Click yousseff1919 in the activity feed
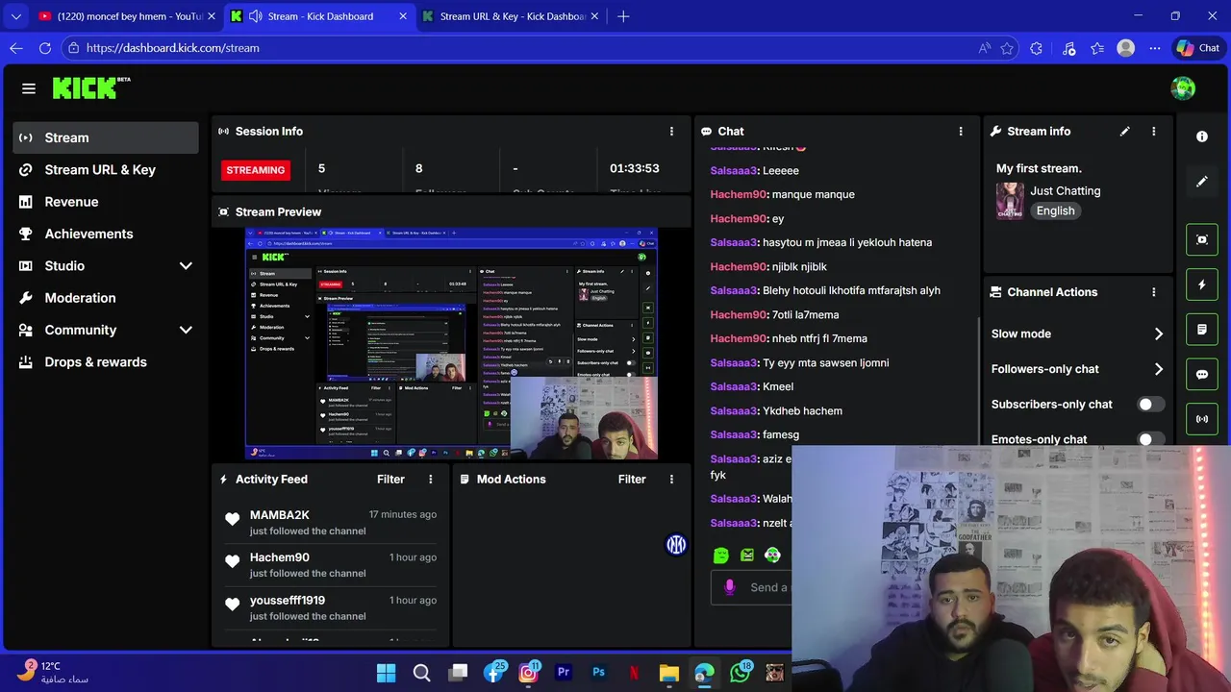The height and width of the screenshot is (692, 1231). point(288,601)
